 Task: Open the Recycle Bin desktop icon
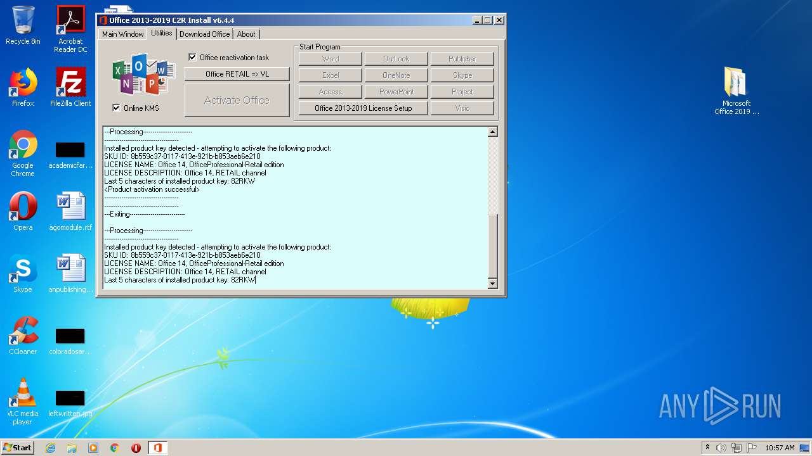(x=23, y=25)
